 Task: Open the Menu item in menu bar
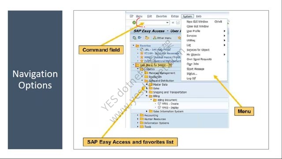pyautogui.click(x=139, y=16)
